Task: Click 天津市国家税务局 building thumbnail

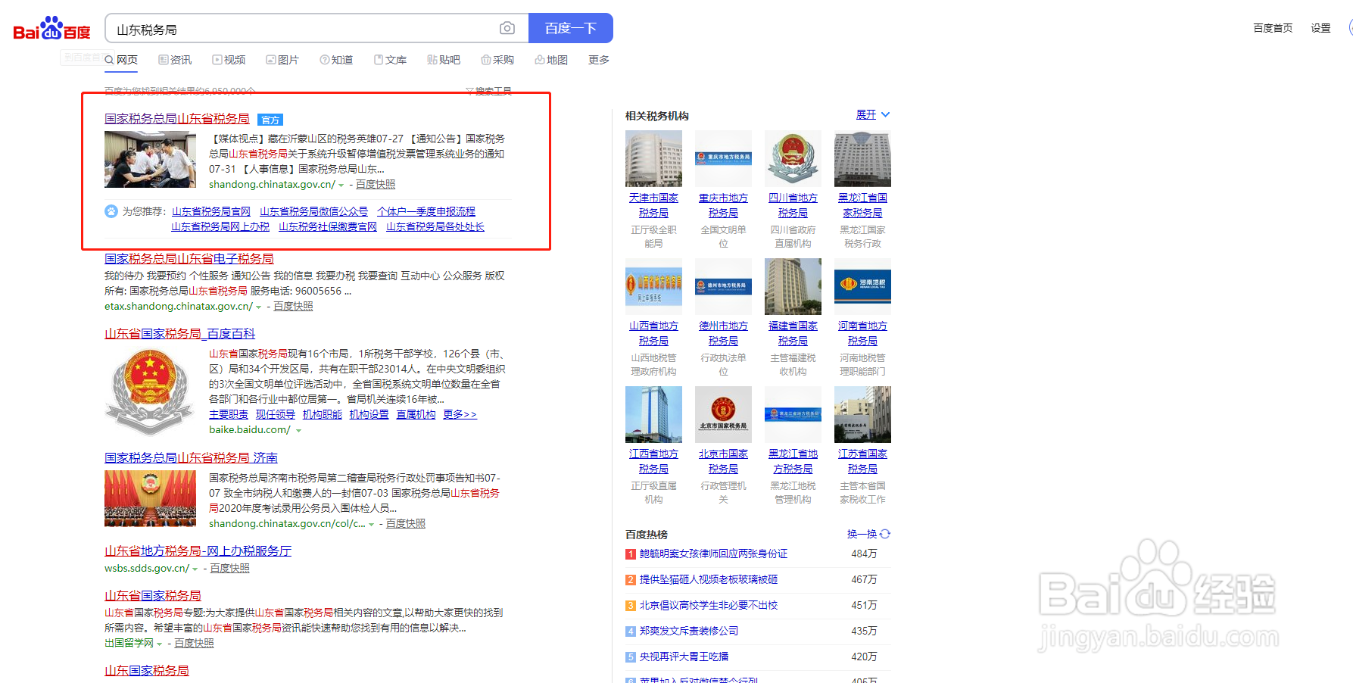Action: (x=653, y=158)
